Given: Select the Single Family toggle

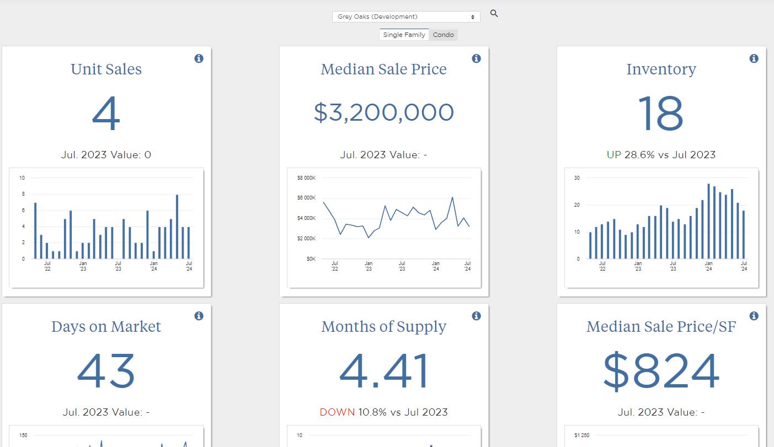Looking at the screenshot, I should 404,35.
